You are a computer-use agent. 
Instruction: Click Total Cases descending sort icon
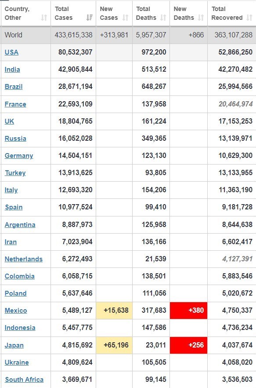[89, 18]
